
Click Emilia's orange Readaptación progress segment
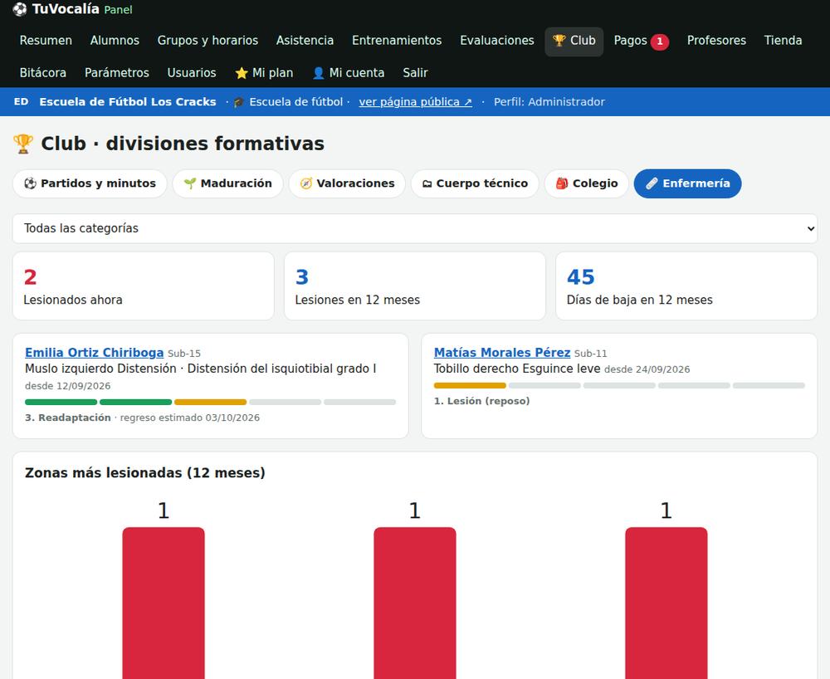tap(210, 403)
